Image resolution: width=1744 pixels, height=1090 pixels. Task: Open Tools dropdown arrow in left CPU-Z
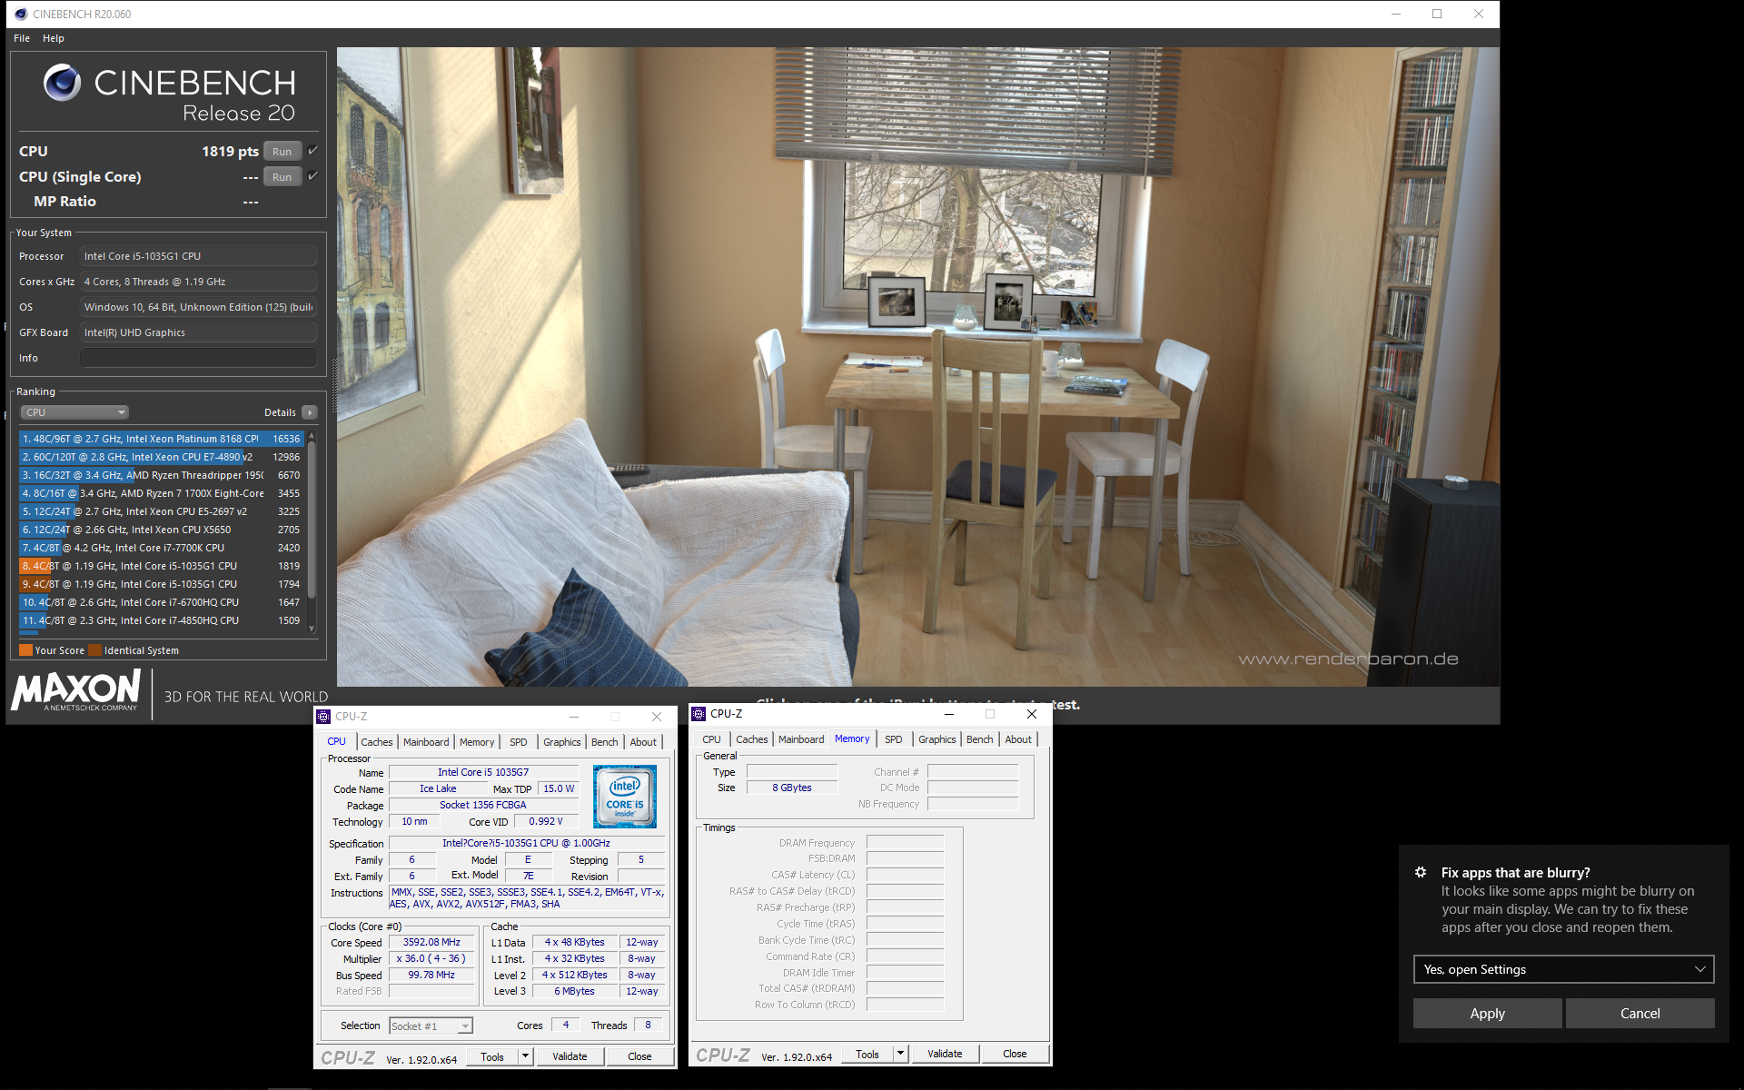[x=525, y=1056]
